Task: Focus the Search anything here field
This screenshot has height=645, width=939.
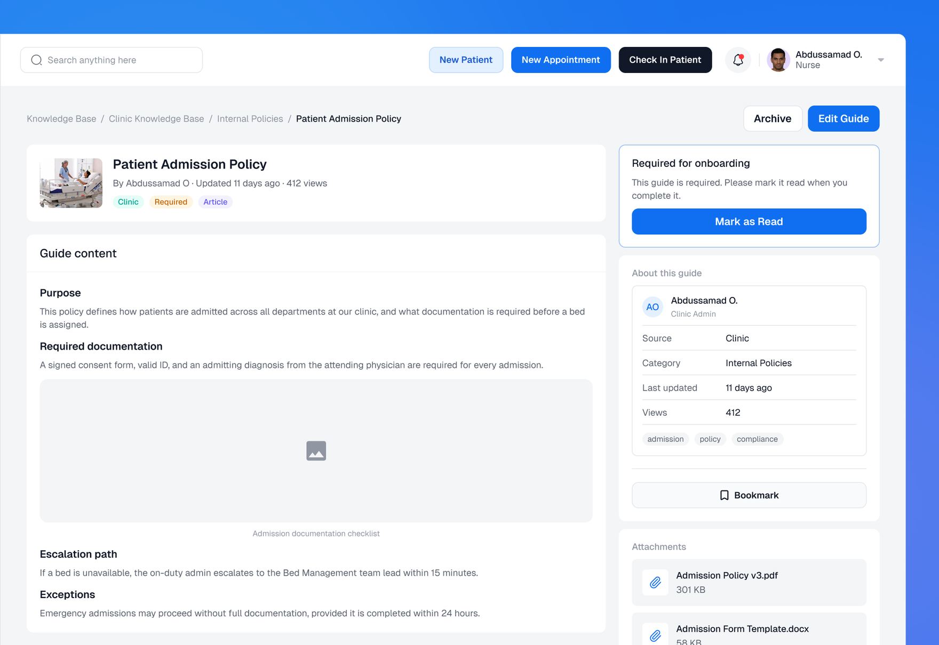Action: (x=112, y=60)
